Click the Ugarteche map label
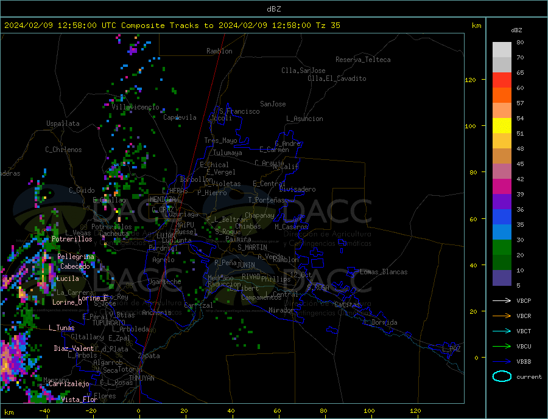The image size is (548, 419). pyautogui.click(x=164, y=282)
